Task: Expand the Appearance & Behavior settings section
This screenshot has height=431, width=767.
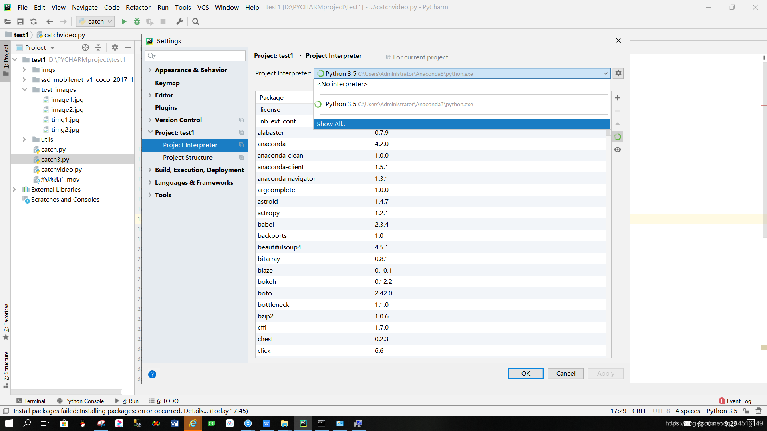Action: pos(150,70)
